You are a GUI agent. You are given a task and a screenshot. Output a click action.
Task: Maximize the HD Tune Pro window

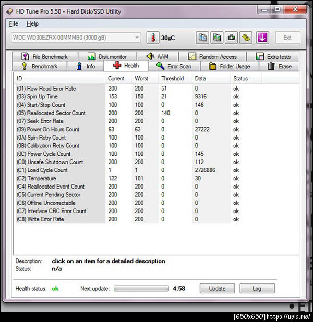tap(277, 9)
